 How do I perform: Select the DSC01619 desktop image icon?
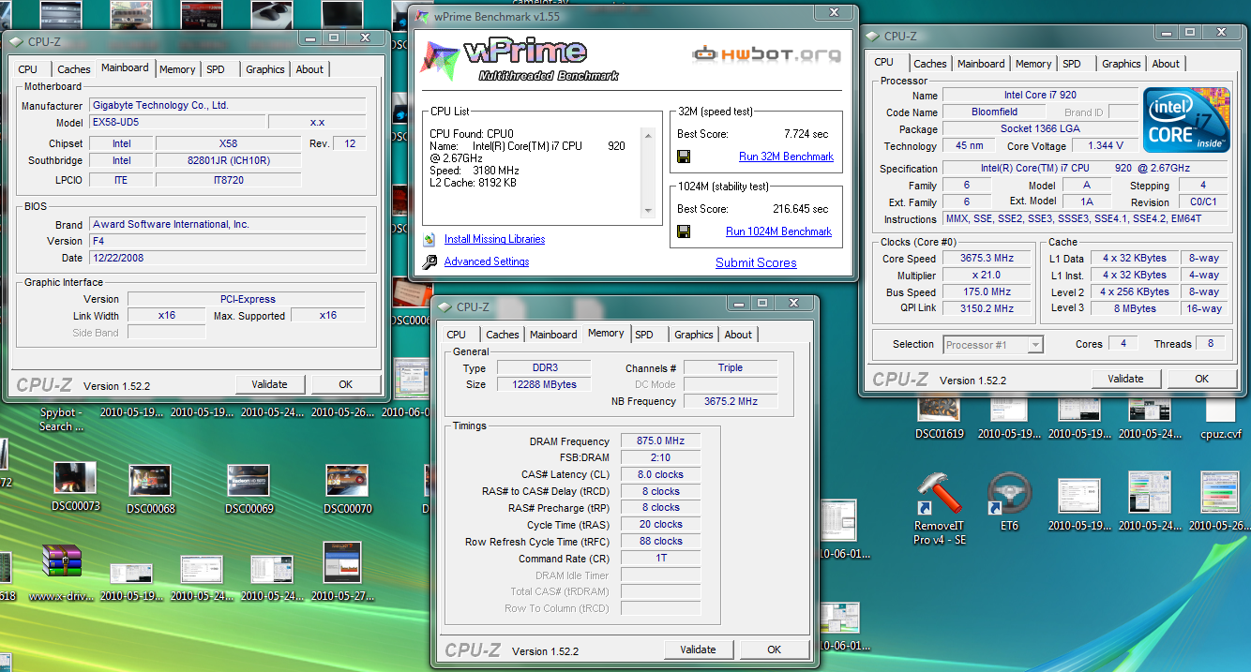(x=939, y=416)
